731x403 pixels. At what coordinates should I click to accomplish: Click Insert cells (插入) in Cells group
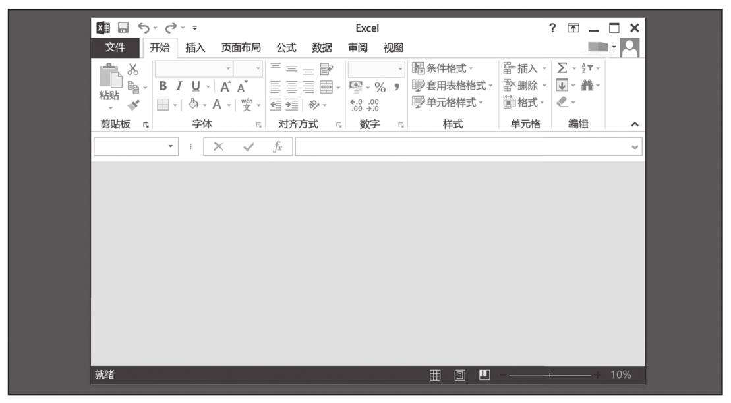click(525, 68)
